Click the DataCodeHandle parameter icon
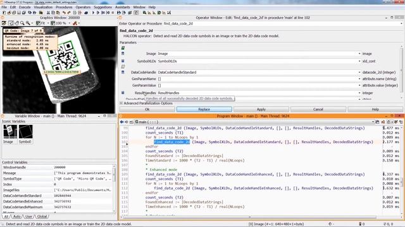This screenshot has height=227, width=405. tap(123, 73)
